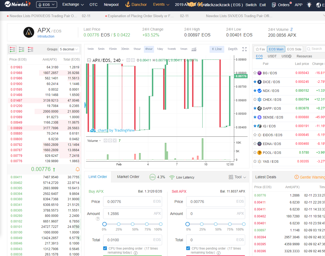This screenshot has width=325, height=256.
Task: Click the Gentle Warning exclamation icon
Action: (x=296, y=177)
